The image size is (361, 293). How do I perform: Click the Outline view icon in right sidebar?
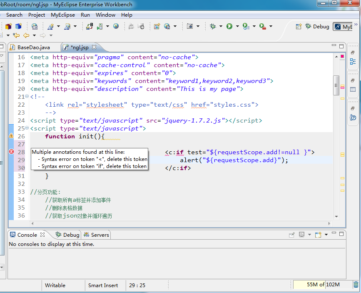pos(353,62)
